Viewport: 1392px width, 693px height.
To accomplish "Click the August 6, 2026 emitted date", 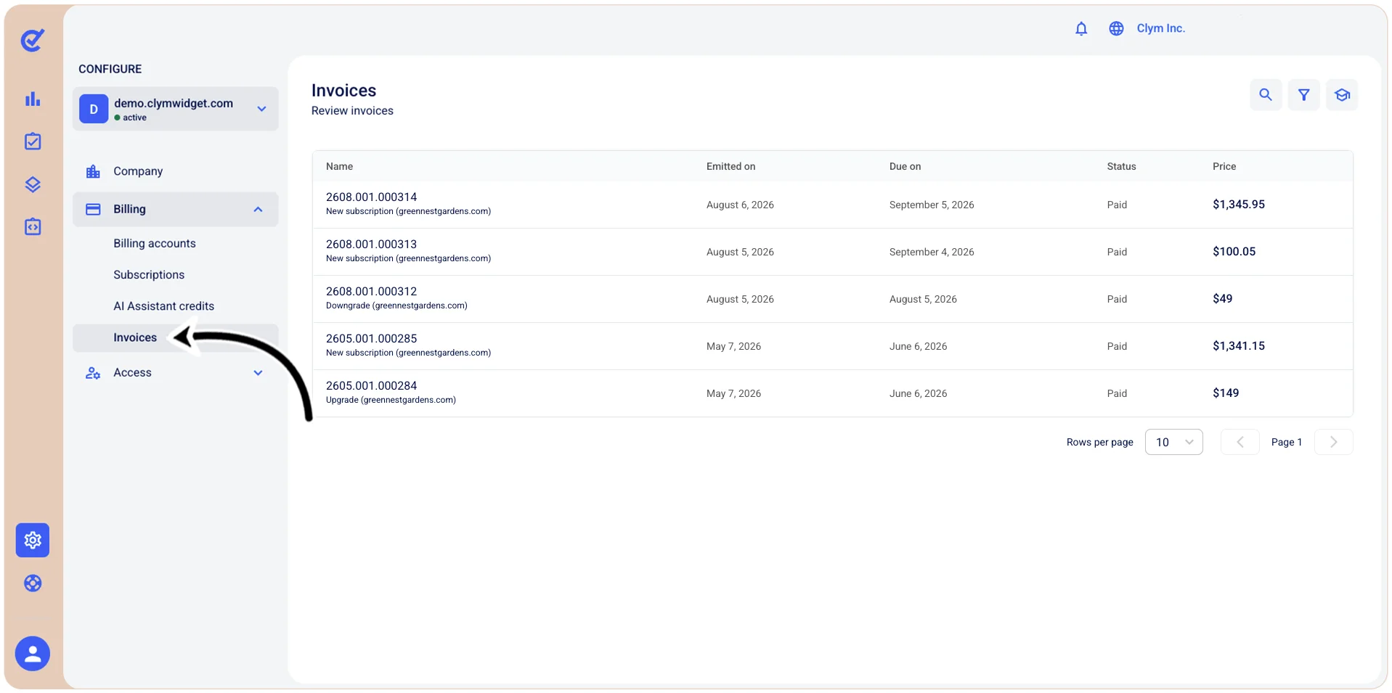I will (x=740, y=205).
